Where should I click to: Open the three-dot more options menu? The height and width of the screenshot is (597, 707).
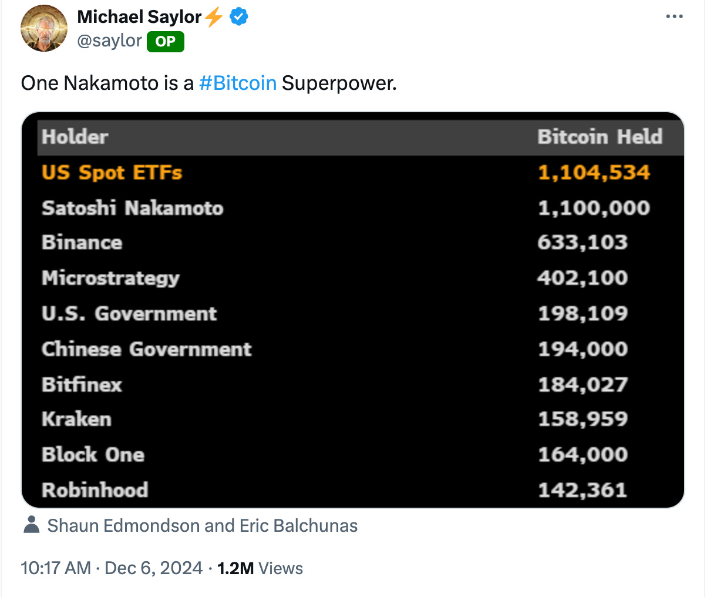674,16
